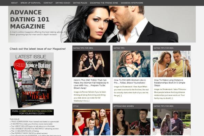
Task: Open the Contact page
Action: coord(48,3)
